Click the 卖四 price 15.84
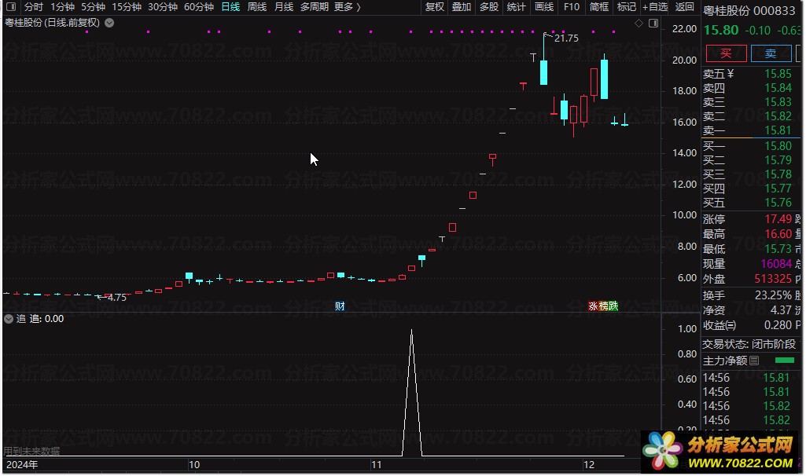 (x=778, y=88)
